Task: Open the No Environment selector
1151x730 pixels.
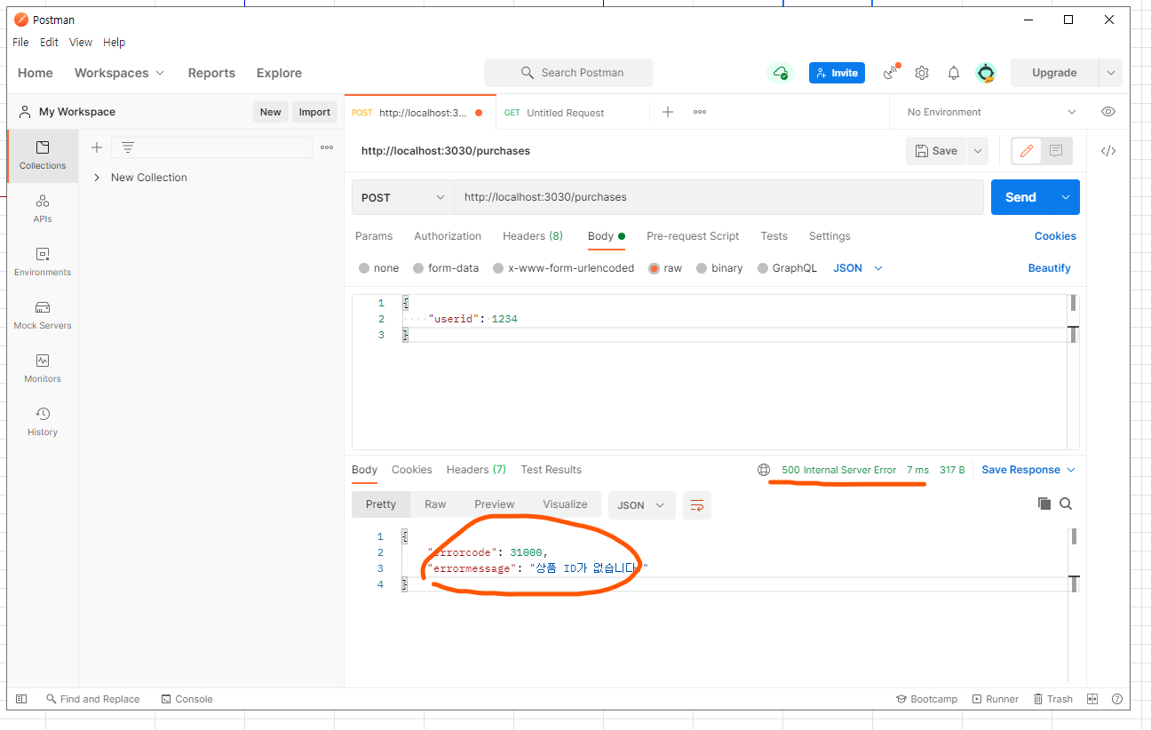Action: (992, 112)
